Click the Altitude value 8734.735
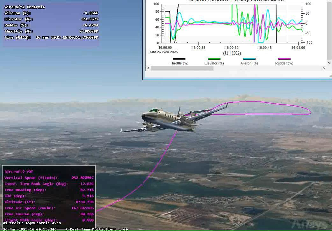The width and height of the screenshot is (332, 231). pos(85,202)
